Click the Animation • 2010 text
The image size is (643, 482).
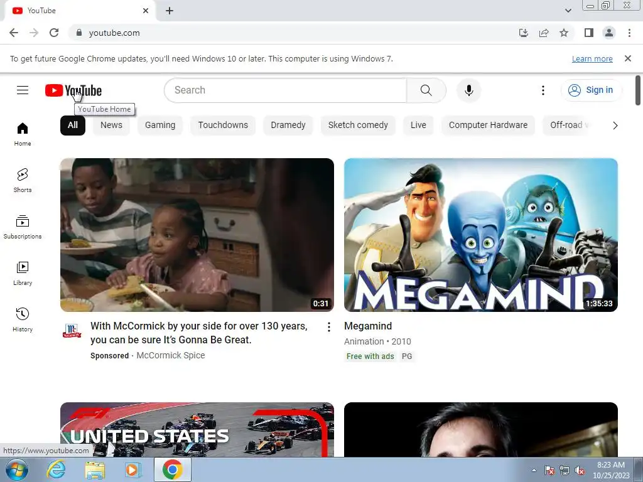coord(377,341)
